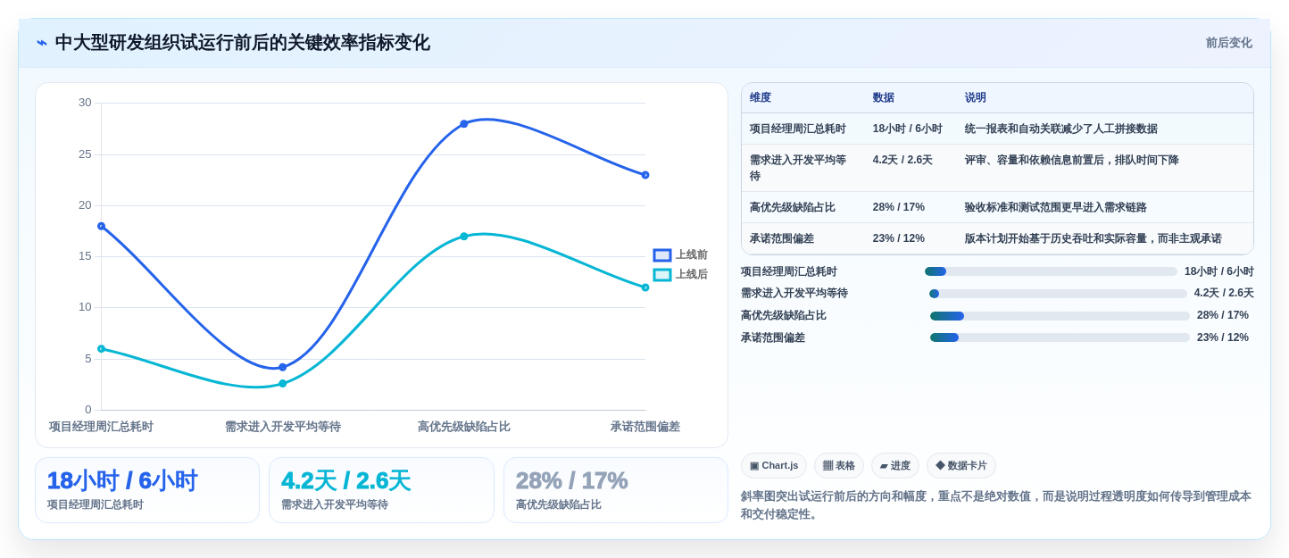The height and width of the screenshot is (558, 1289).
Task: Toggle the 上线后 legend swatch
Action: 662,275
